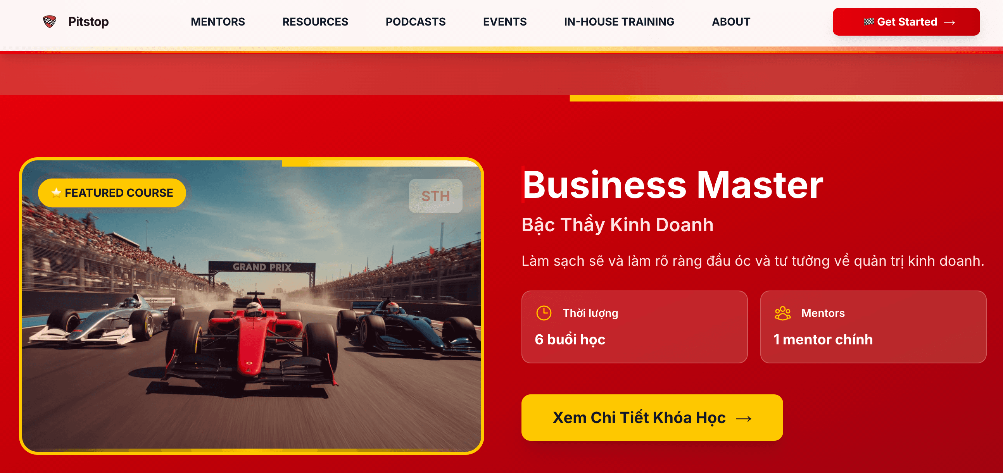Select the 1 mentor chính info card

click(873, 327)
